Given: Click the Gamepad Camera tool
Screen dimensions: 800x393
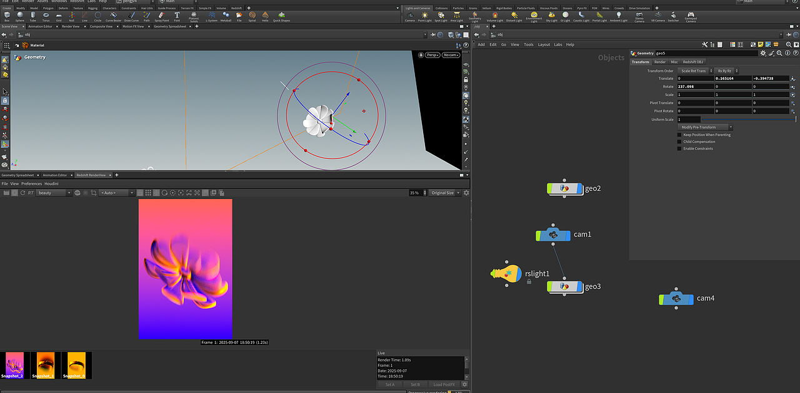Looking at the screenshot, I should coord(691,17).
